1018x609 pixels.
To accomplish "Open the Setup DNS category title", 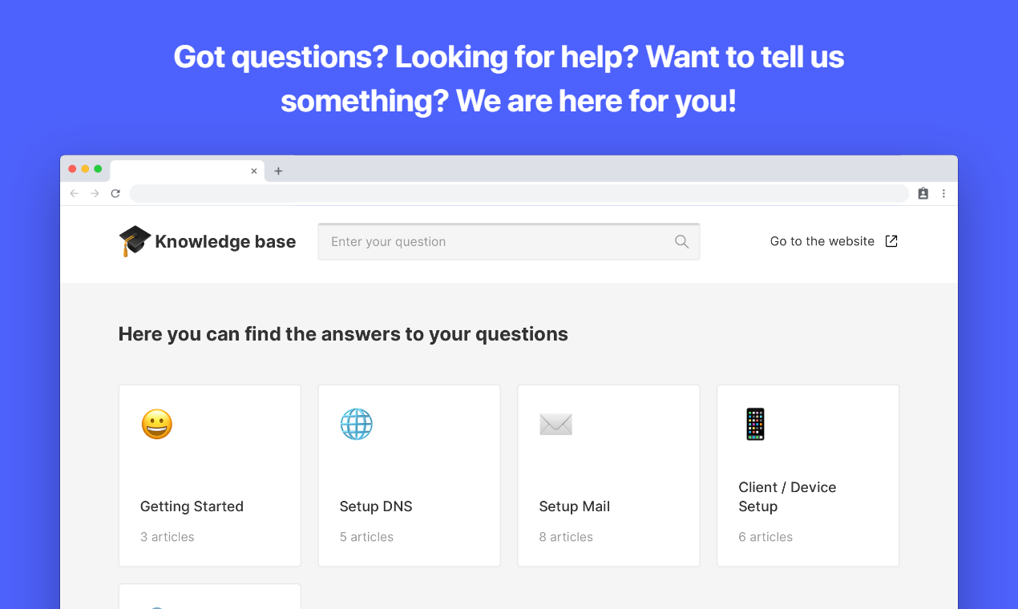I will tap(376, 506).
